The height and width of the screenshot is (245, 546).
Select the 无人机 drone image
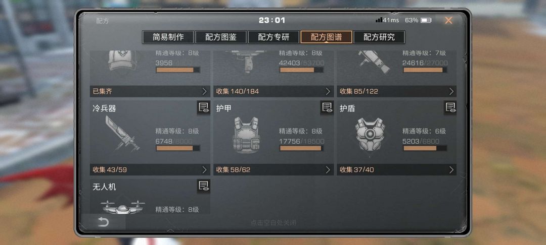(122, 207)
